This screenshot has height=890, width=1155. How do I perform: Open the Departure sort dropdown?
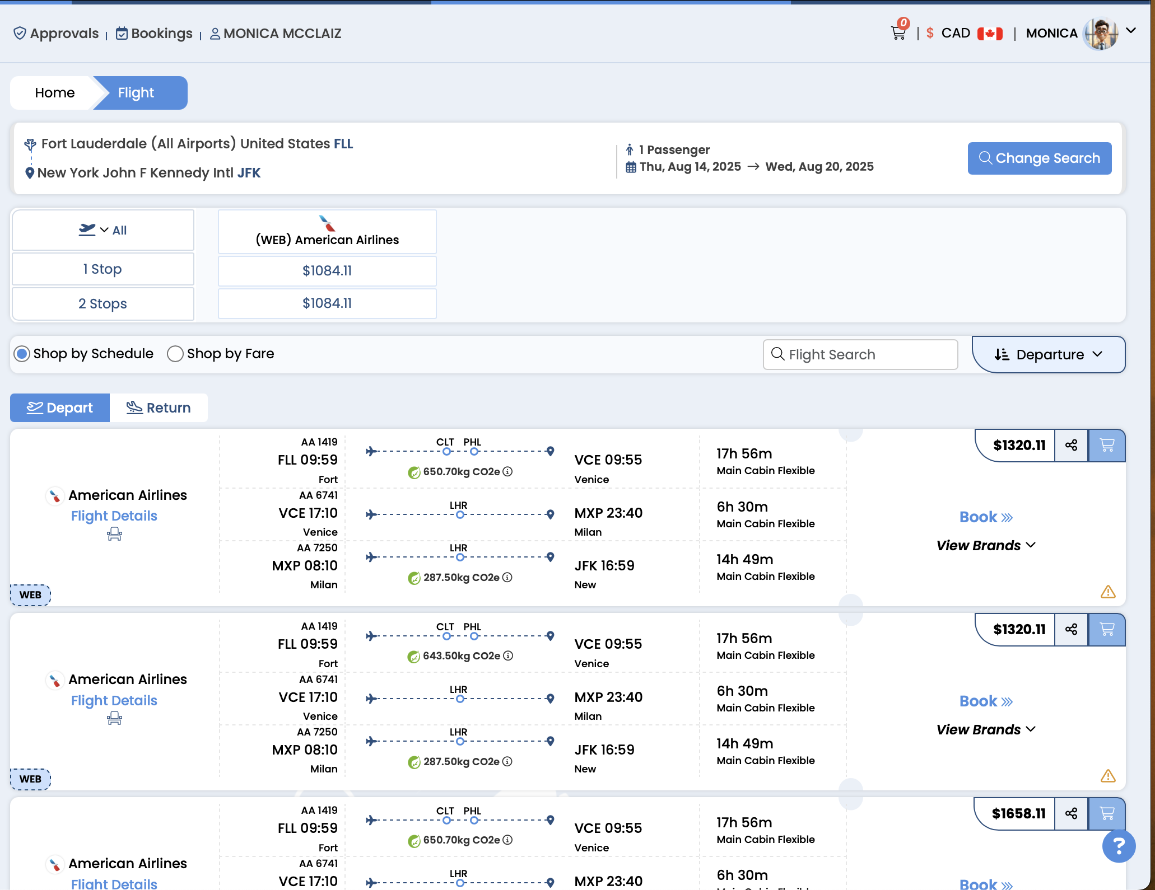1048,354
